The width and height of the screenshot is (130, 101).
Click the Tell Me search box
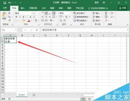tap(98, 8)
